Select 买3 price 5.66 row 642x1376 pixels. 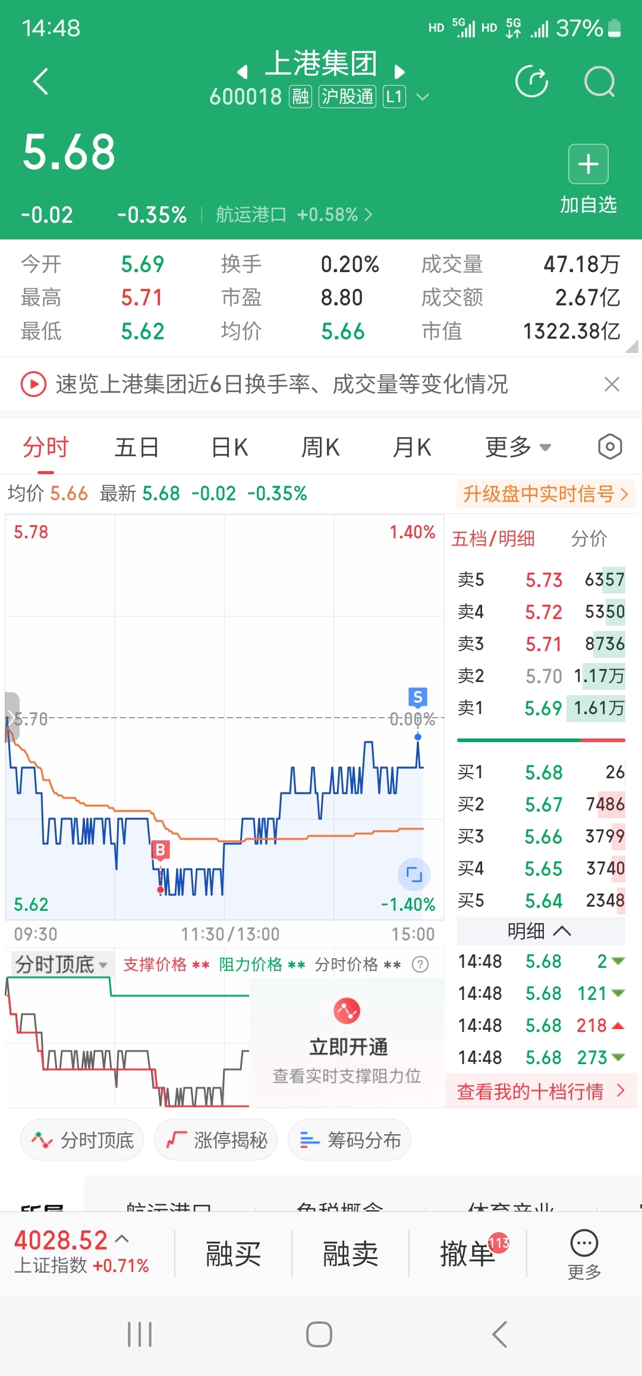point(541,836)
